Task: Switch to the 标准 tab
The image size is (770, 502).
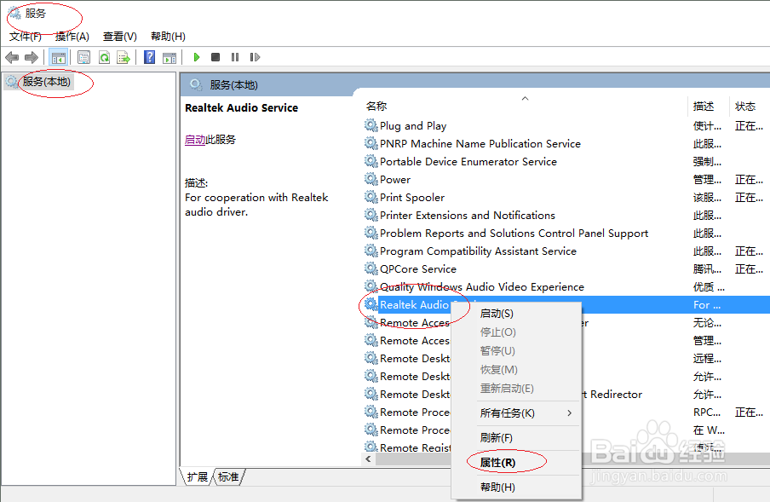Action: (228, 477)
